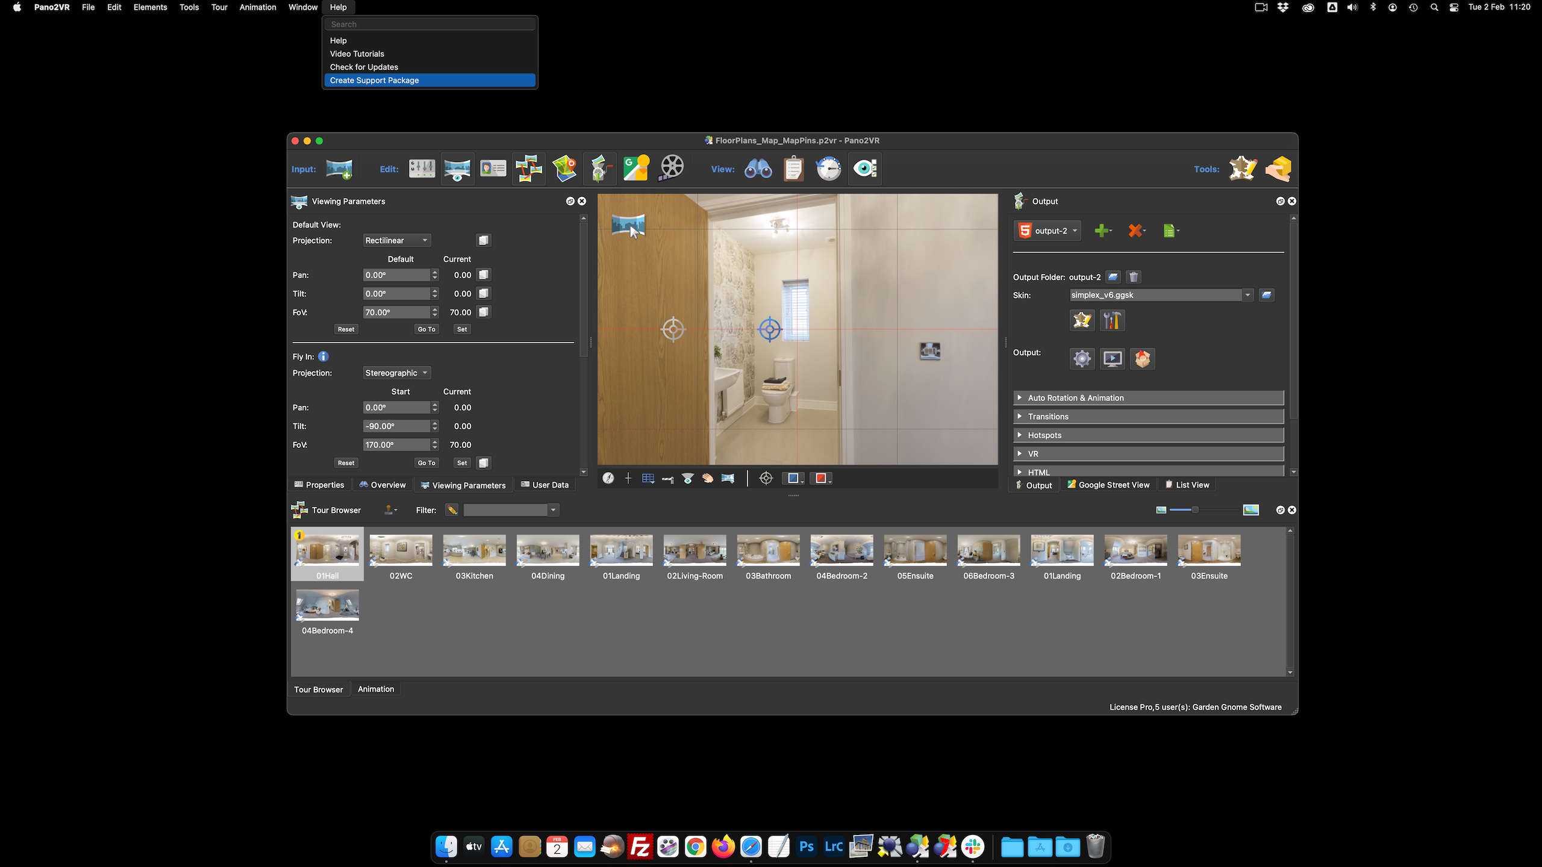
Task: Select the Viewing Parameters toolbar icon
Action: [457, 169]
